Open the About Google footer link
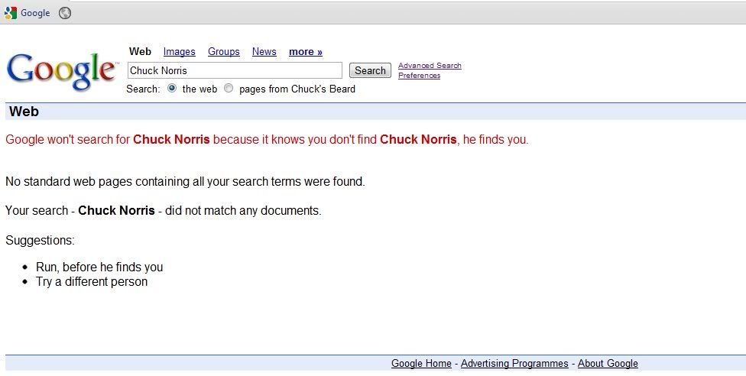The height and width of the screenshot is (376, 746). (x=608, y=363)
